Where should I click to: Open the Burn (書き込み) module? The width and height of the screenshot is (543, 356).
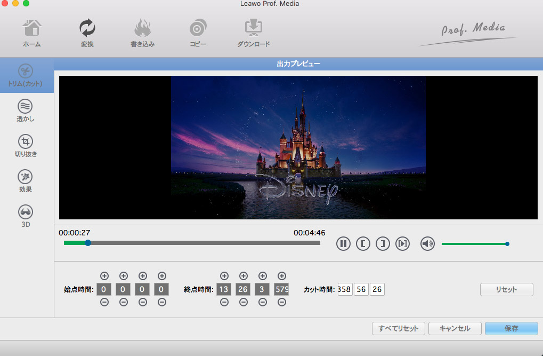[142, 33]
